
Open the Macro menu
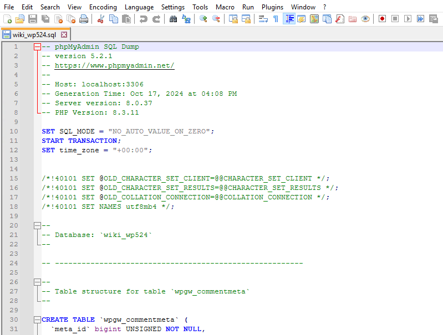coord(225,7)
